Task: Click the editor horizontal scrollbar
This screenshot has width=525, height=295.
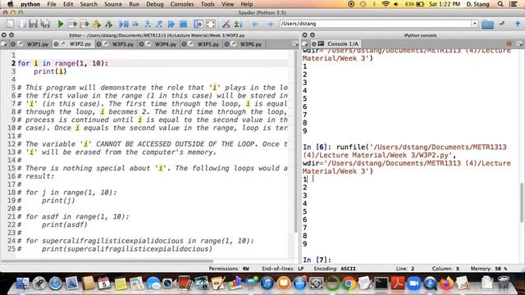Action: 107,261
